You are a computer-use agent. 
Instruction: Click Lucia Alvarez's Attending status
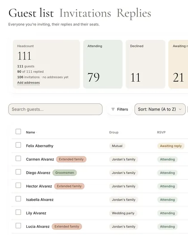coord(167,226)
